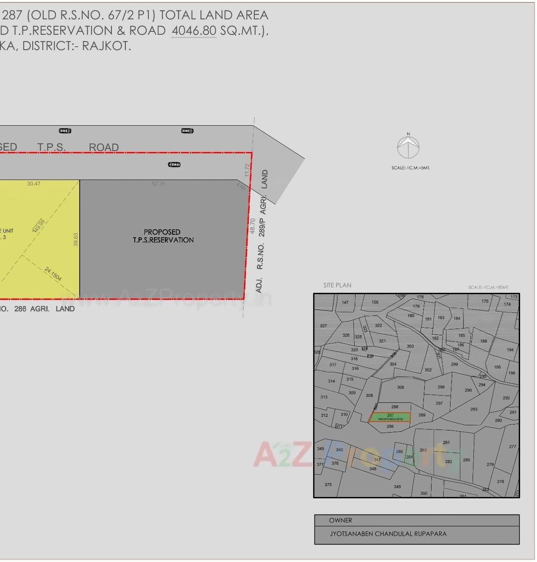Select the car icon nearest the road's angled end
Screen dimensions: 537x562
click(x=187, y=131)
